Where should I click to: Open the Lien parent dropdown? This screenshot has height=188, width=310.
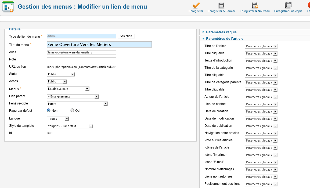[73, 96]
